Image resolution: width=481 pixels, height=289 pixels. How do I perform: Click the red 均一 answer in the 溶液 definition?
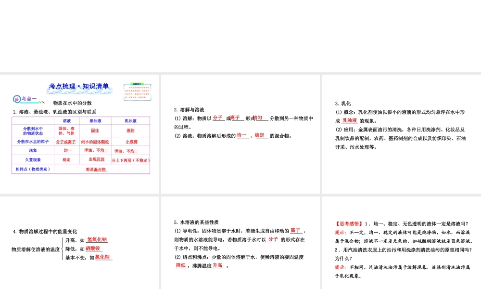[x=241, y=135]
